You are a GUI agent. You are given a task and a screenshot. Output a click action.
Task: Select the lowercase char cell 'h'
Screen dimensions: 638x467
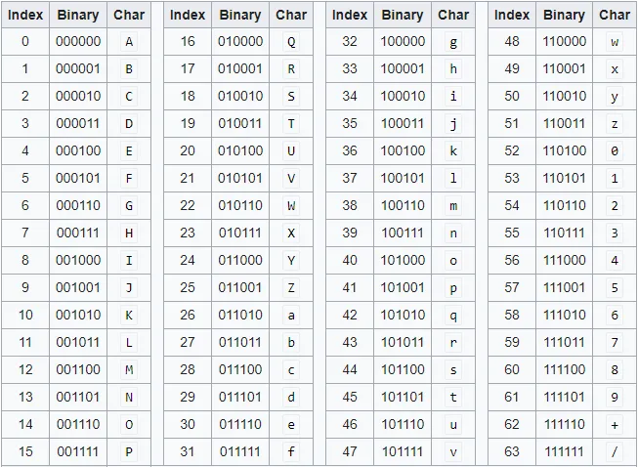pyautogui.click(x=453, y=68)
